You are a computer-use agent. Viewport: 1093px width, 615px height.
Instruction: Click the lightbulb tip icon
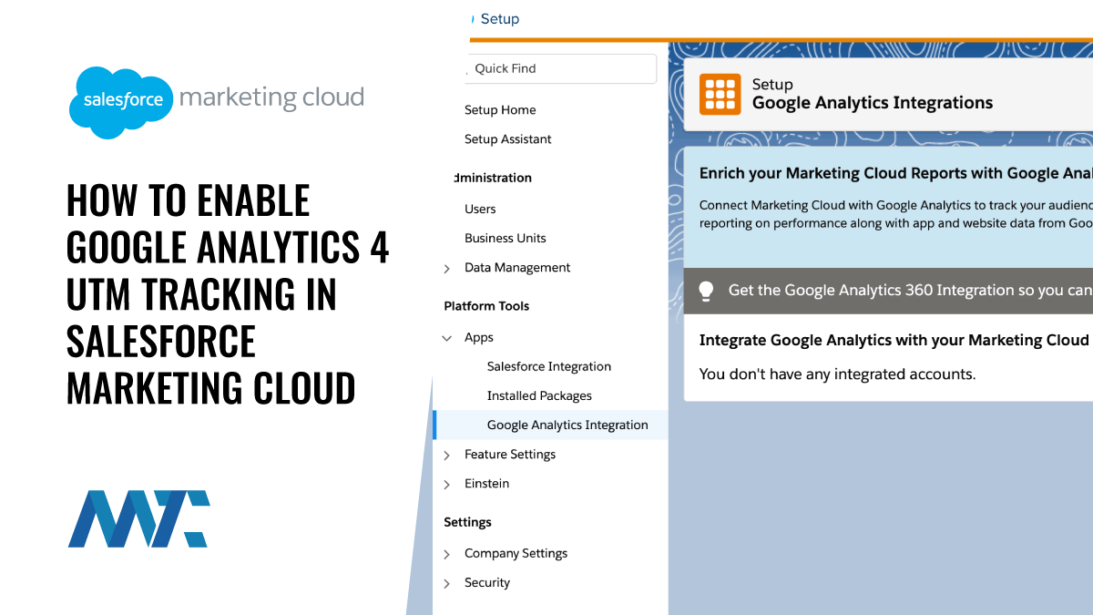(x=706, y=291)
